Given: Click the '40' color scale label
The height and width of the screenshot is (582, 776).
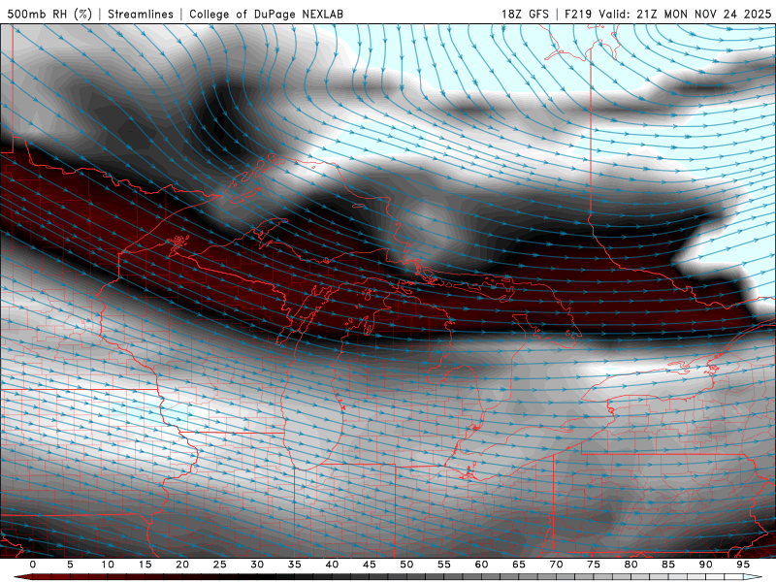Looking at the screenshot, I should pyautogui.click(x=332, y=565).
